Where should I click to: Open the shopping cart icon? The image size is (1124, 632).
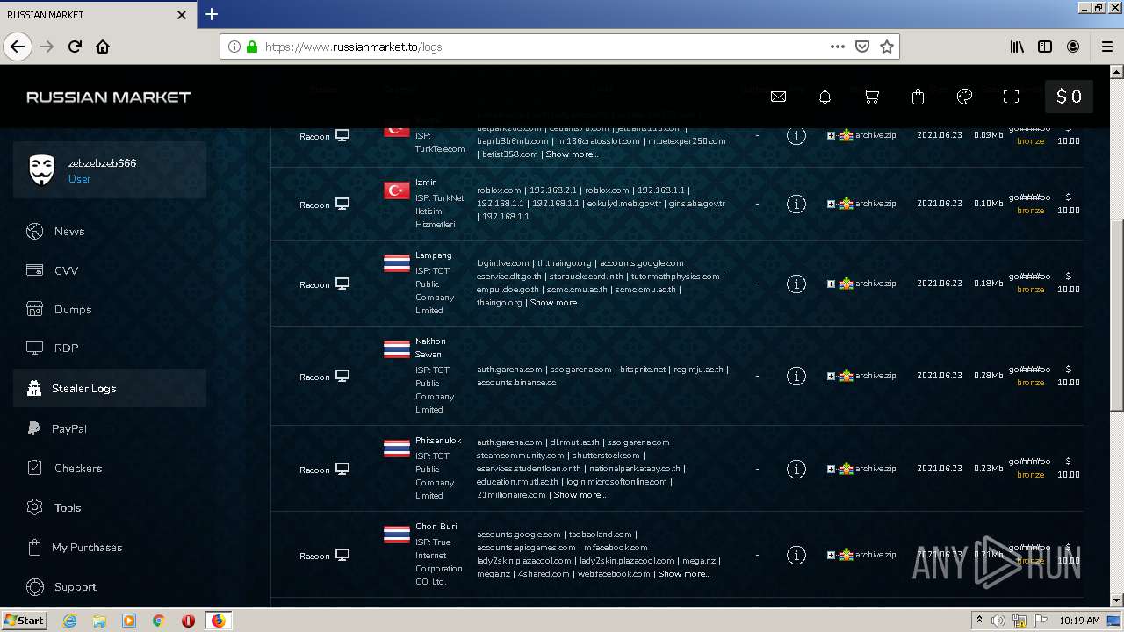872,97
